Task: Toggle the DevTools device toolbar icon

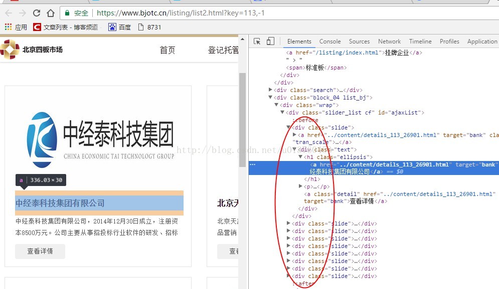Action: click(x=270, y=41)
